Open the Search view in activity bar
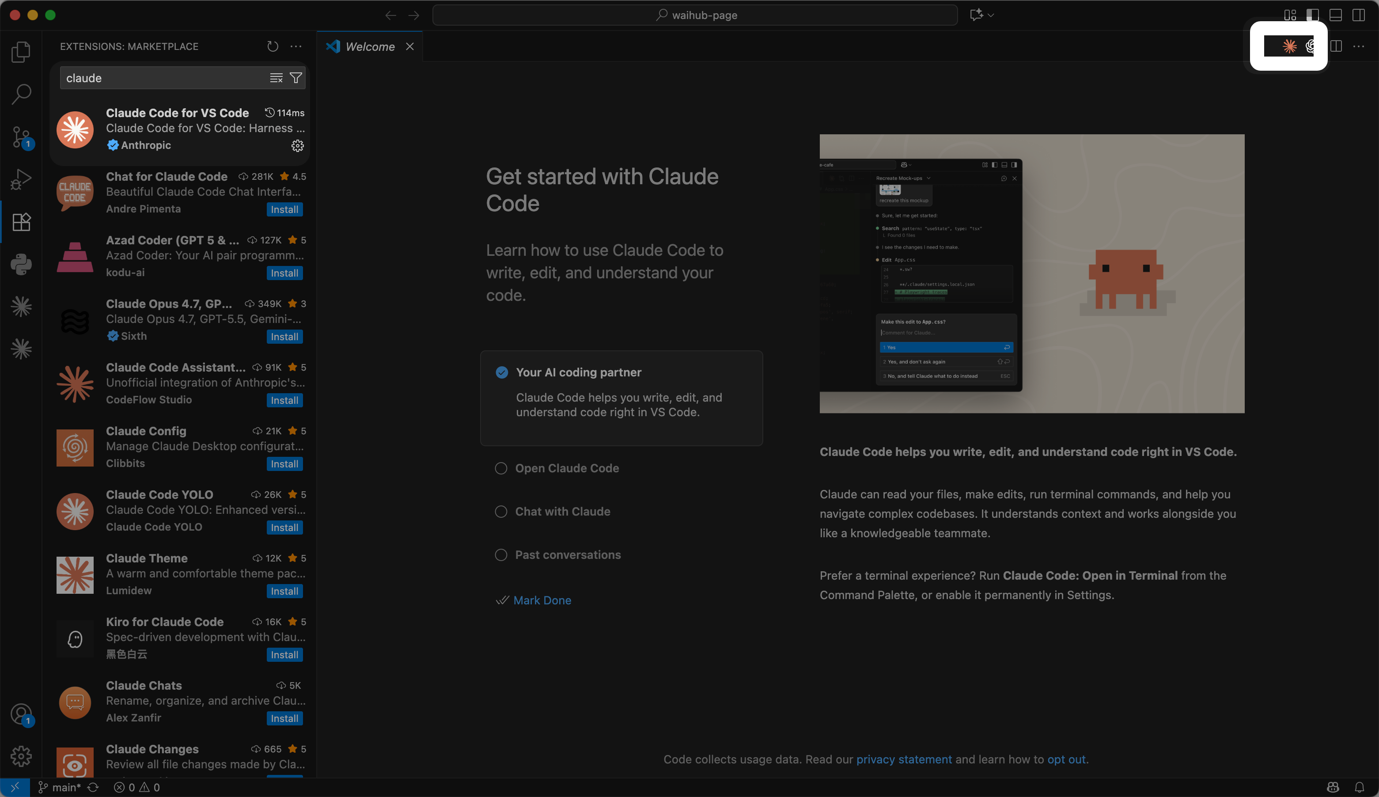Screen dimensions: 1379x797 pyautogui.click(x=21, y=94)
